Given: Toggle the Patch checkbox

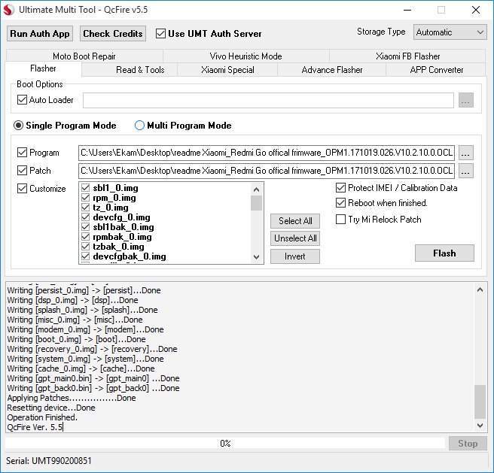Looking at the screenshot, I should pyautogui.click(x=22, y=171).
